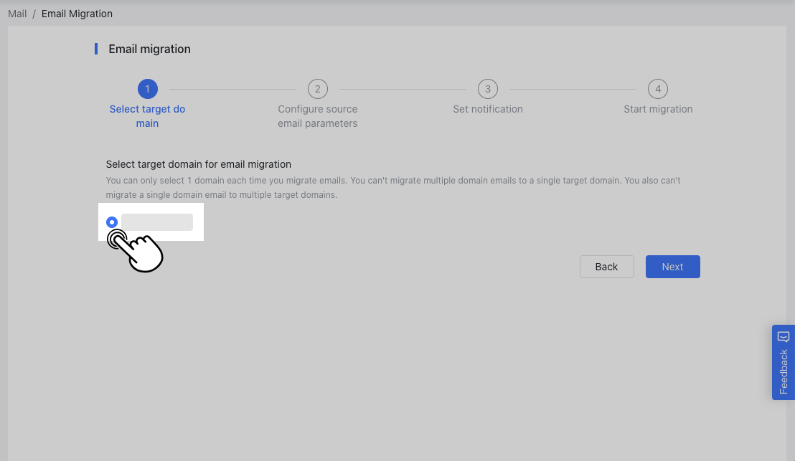The height and width of the screenshot is (461, 795).
Task: Click the Select target domain step label
Action: (147, 115)
